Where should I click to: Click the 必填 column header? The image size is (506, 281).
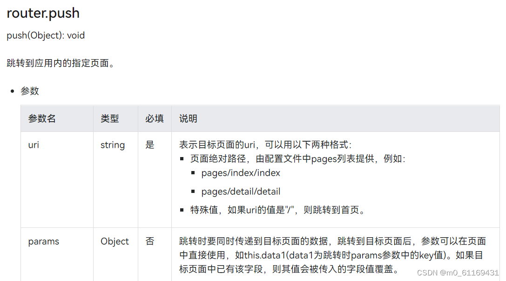pyautogui.click(x=155, y=118)
